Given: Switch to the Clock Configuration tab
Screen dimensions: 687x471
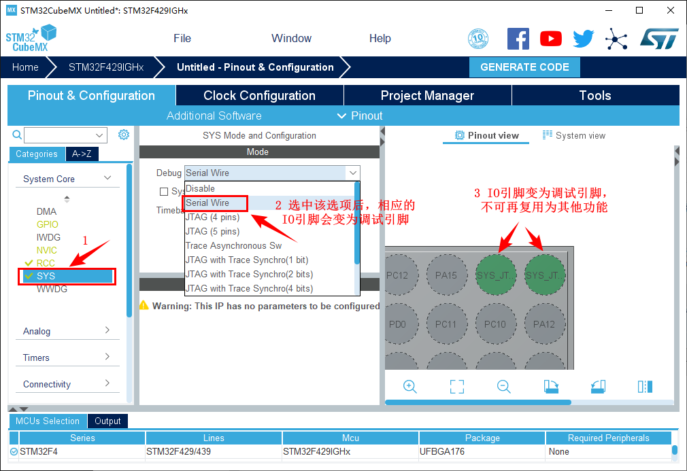Looking at the screenshot, I should click(259, 96).
